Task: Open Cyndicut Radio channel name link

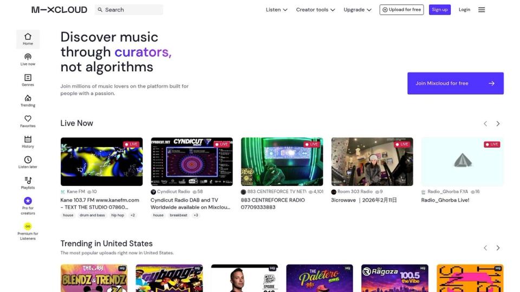Action: pyautogui.click(x=173, y=191)
